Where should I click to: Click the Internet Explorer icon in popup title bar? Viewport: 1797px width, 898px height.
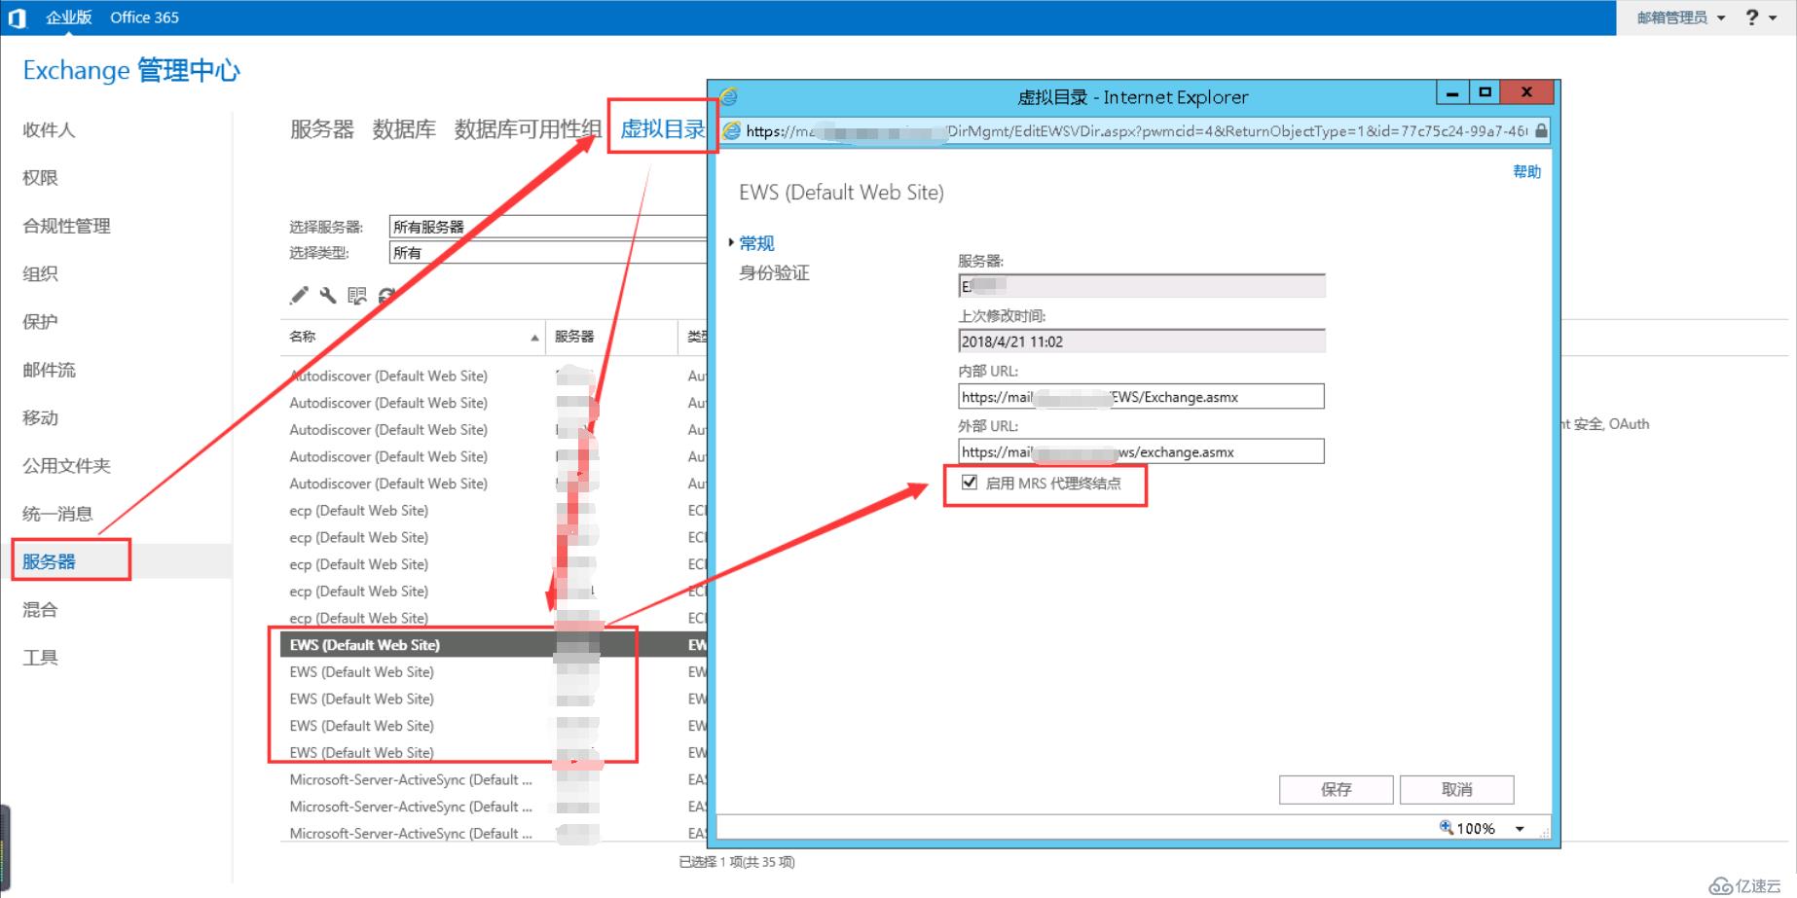tap(729, 96)
